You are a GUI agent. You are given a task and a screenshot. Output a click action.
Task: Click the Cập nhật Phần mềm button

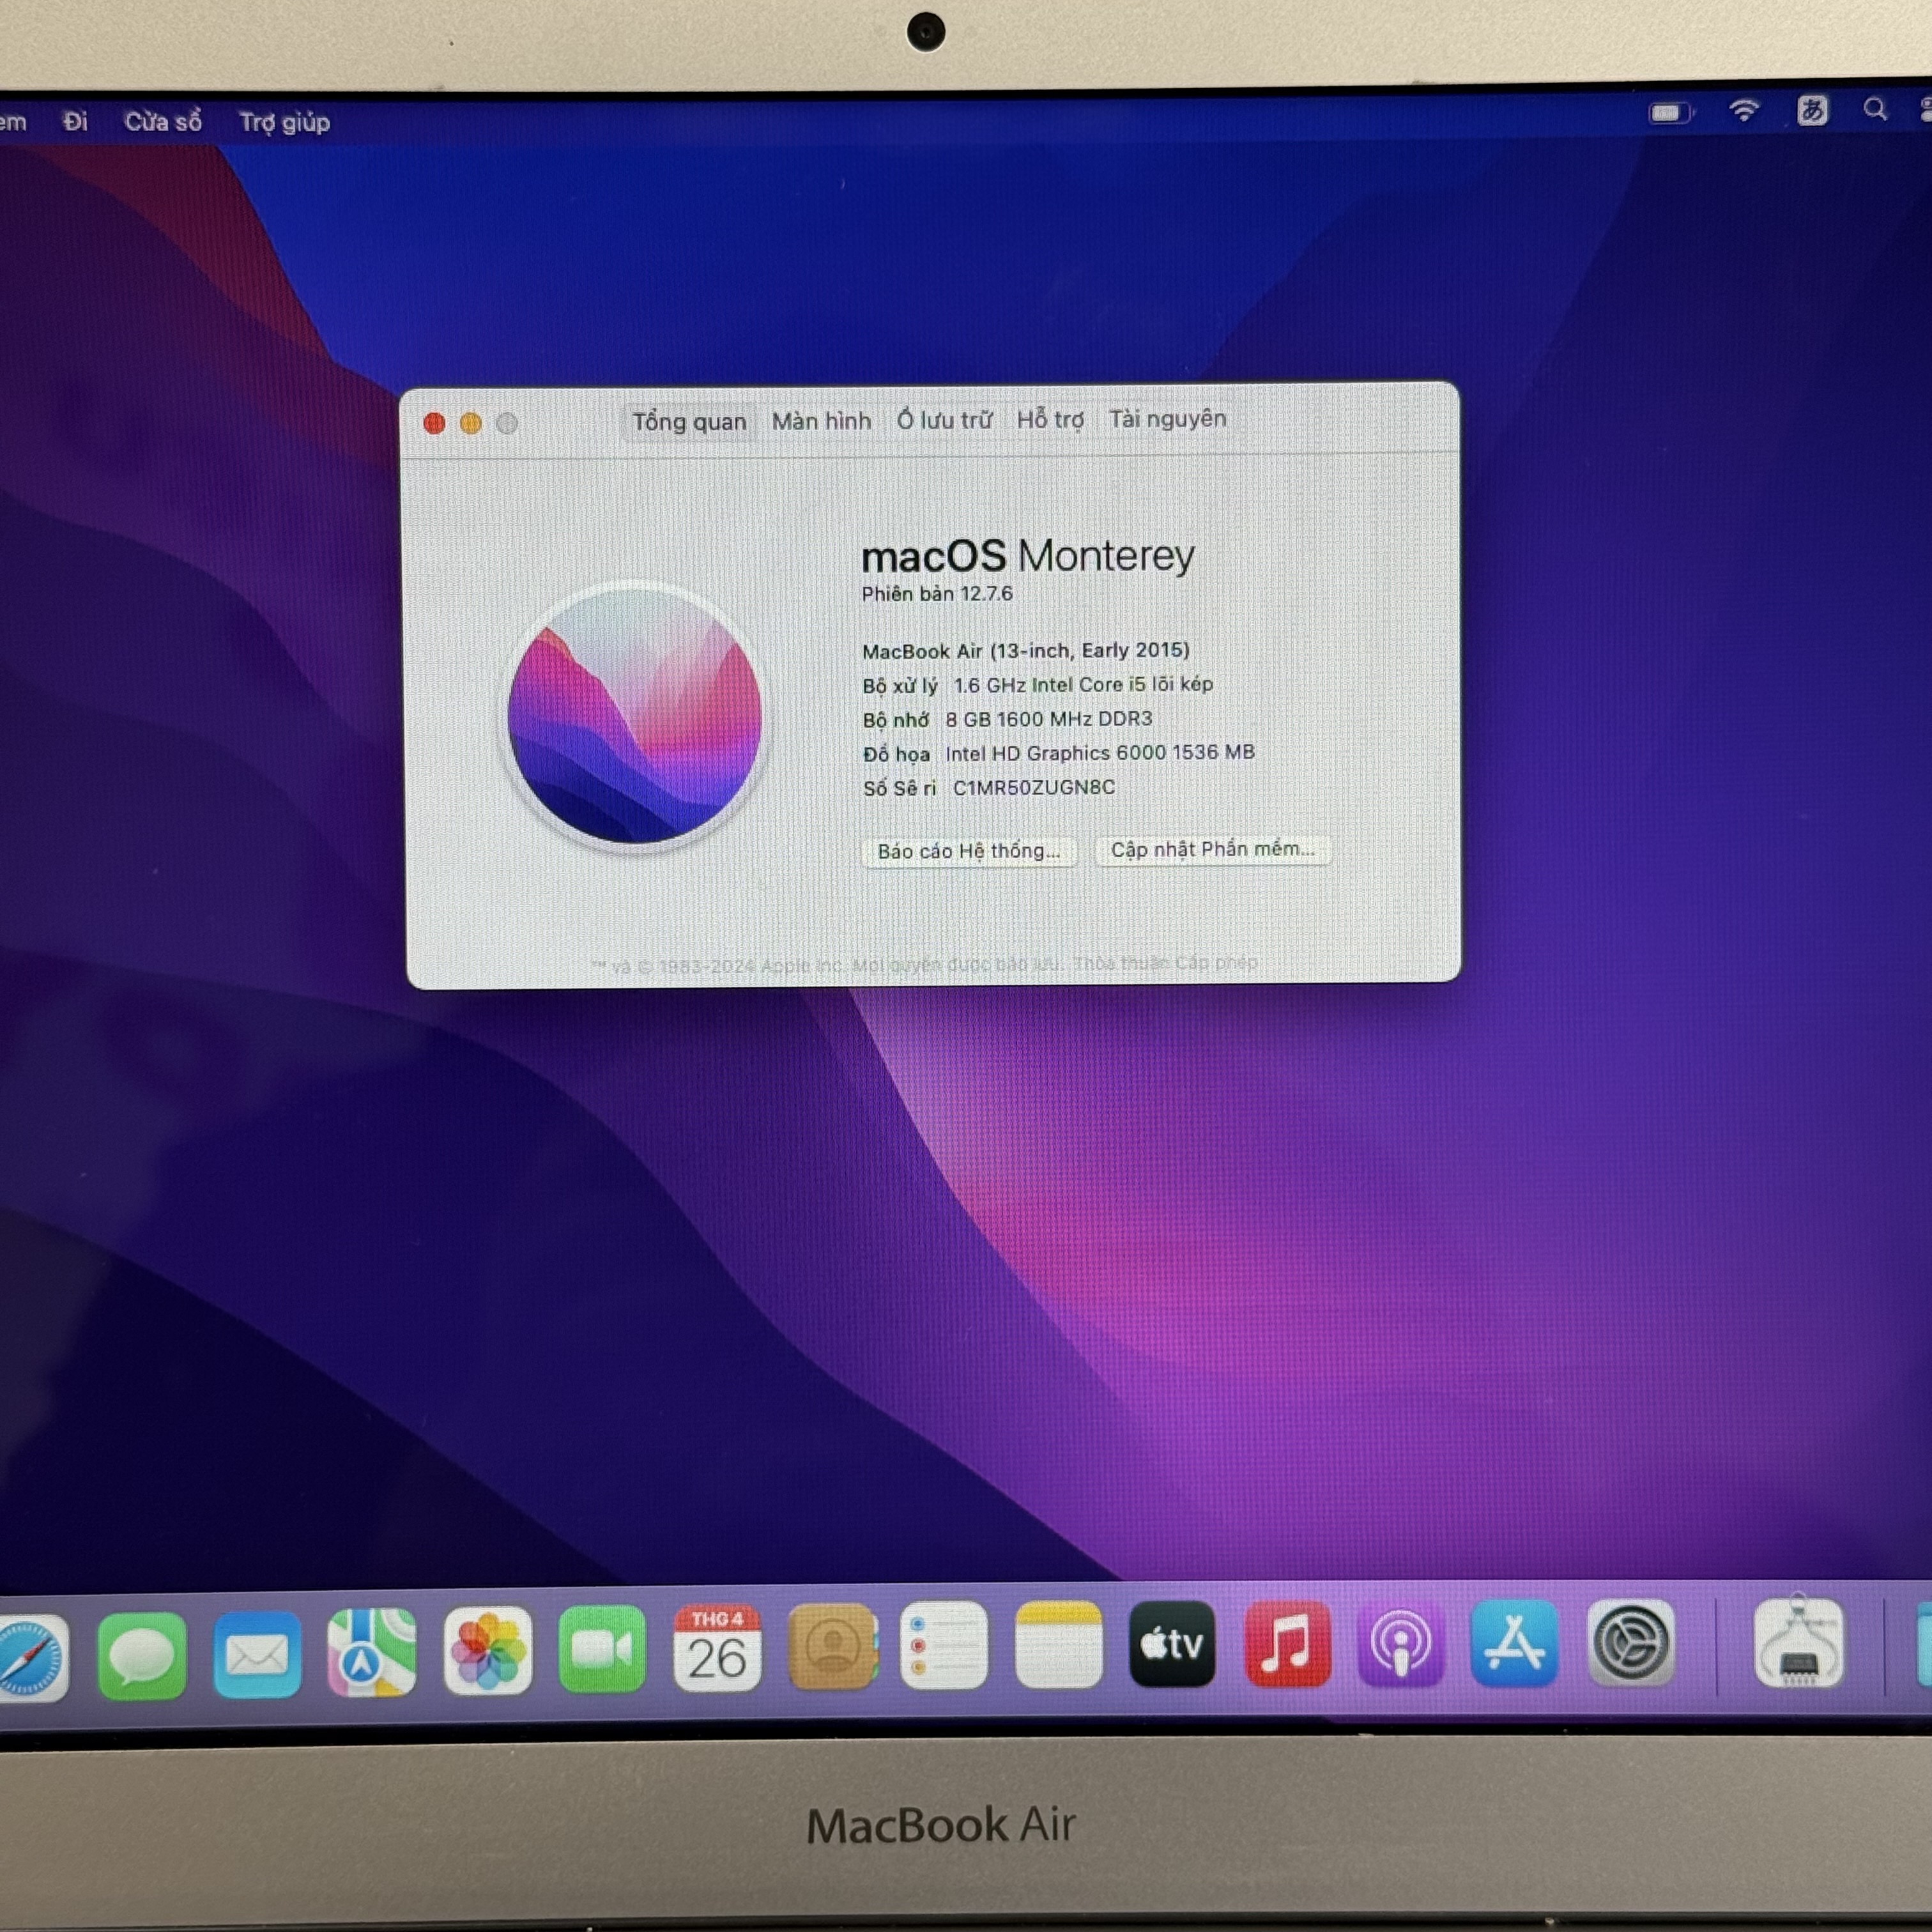point(1212,849)
